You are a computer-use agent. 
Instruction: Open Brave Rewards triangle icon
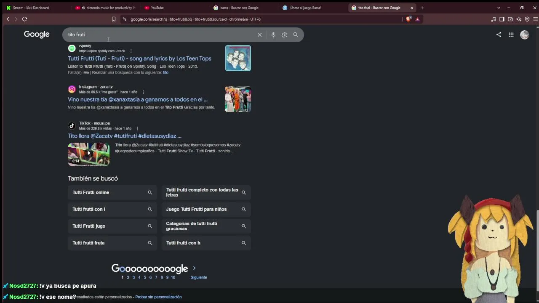[x=417, y=19]
